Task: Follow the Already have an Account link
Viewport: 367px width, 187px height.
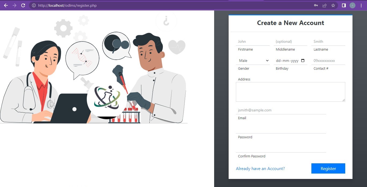Action: point(260,168)
